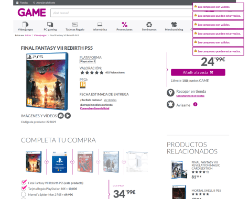Click the God of War bundle thumbnail
This screenshot has height=199, width=249.
[111, 162]
